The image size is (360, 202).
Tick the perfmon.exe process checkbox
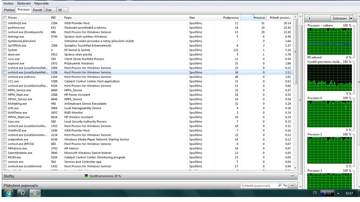(x=5, y=28)
